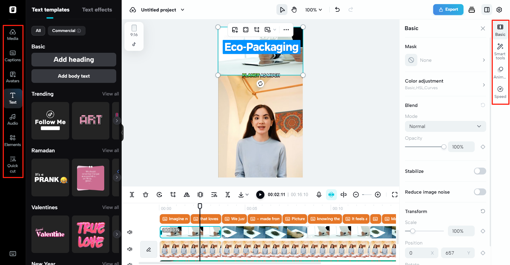Open the Captions panel in sidebar
This screenshot has height=265, width=510.
[13, 56]
